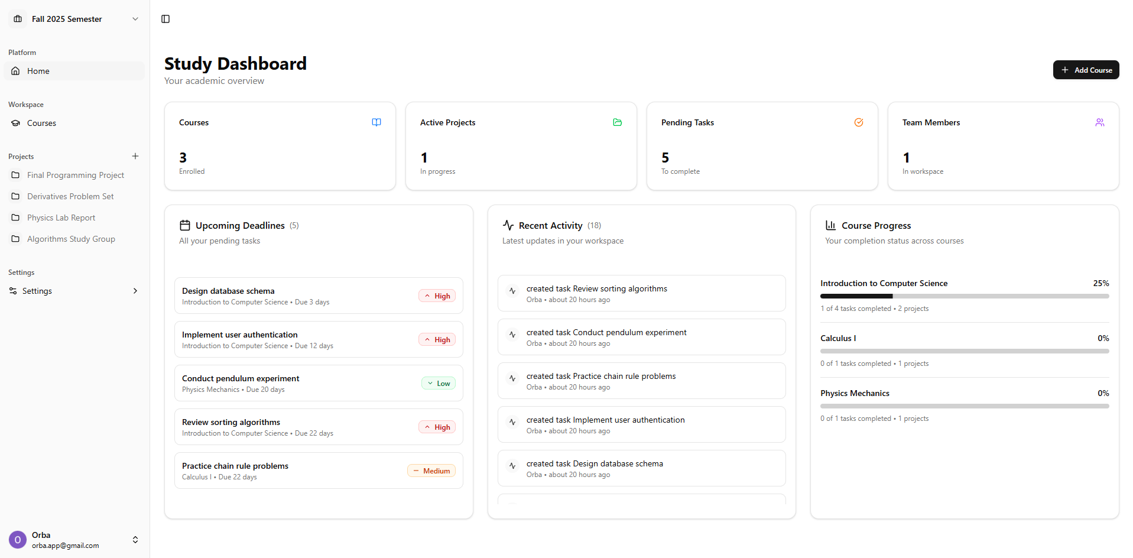This screenshot has height=558, width=1133.
Task: Collapse the sidebar using the panel toggle icon
Action: coord(165,19)
